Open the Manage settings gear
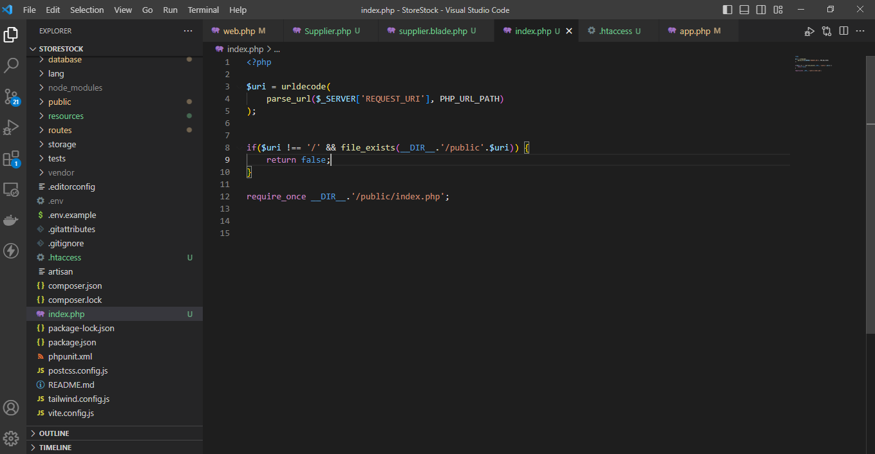 point(12,439)
